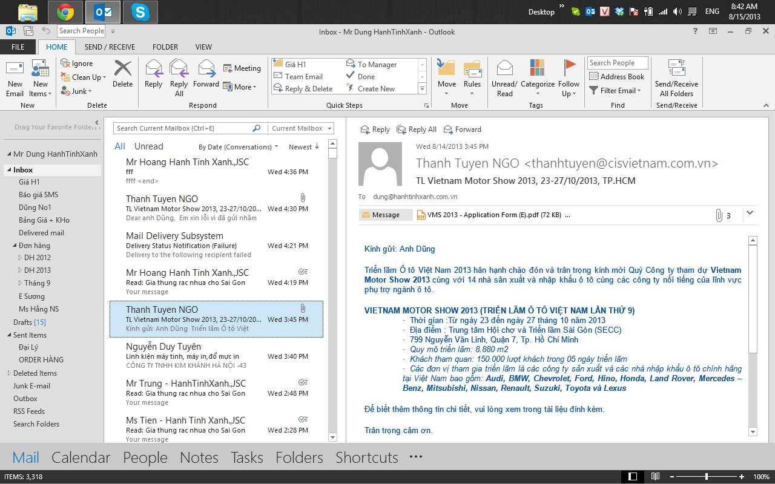Viewport: 775px width, 484px height.
Task: Reply with a Meeting invitation
Action: [x=242, y=68]
